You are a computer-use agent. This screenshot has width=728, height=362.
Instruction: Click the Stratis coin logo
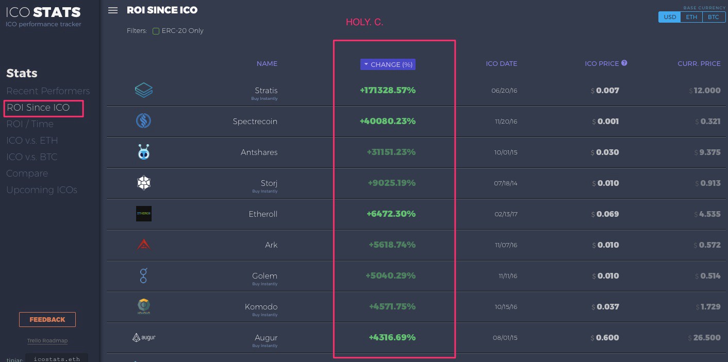[x=143, y=91]
